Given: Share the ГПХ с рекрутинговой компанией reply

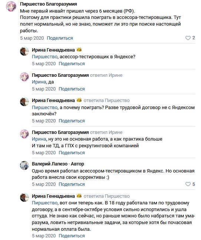Looking at the screenshot, I should 72,152.
